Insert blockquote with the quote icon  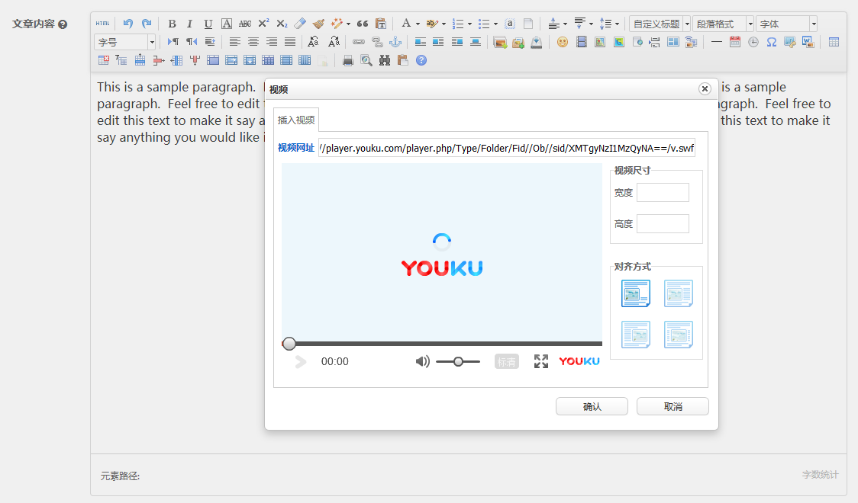pos(363,24)
